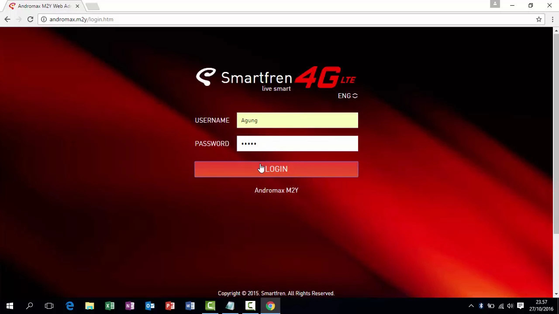559x314 pixels.
Task: Select the Andromax M2Y Web Admin tab
Action: click(x=44, y=6)
